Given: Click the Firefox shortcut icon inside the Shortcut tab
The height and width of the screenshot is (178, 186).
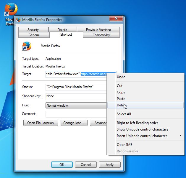Looking at the screenshot, I should pos(27,46).
